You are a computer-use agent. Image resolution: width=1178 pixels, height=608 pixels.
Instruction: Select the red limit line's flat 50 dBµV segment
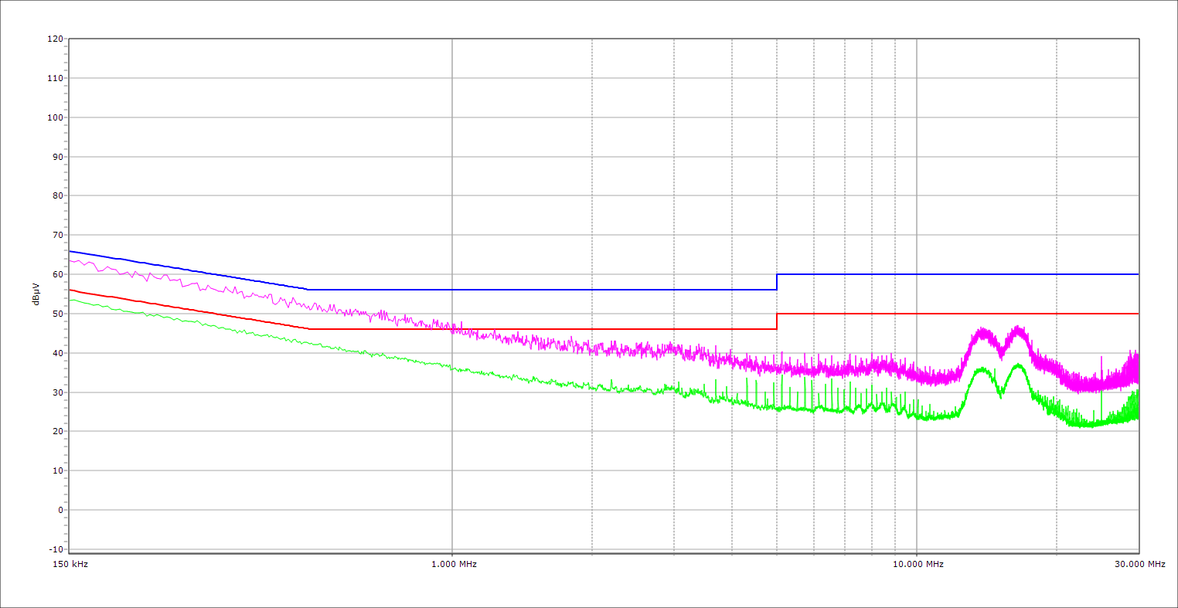pyautogui.click(x=958, y=314)
